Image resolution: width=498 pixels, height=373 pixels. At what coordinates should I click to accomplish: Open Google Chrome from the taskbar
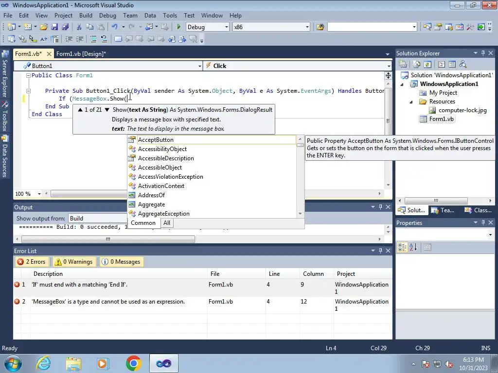[133, 363]
